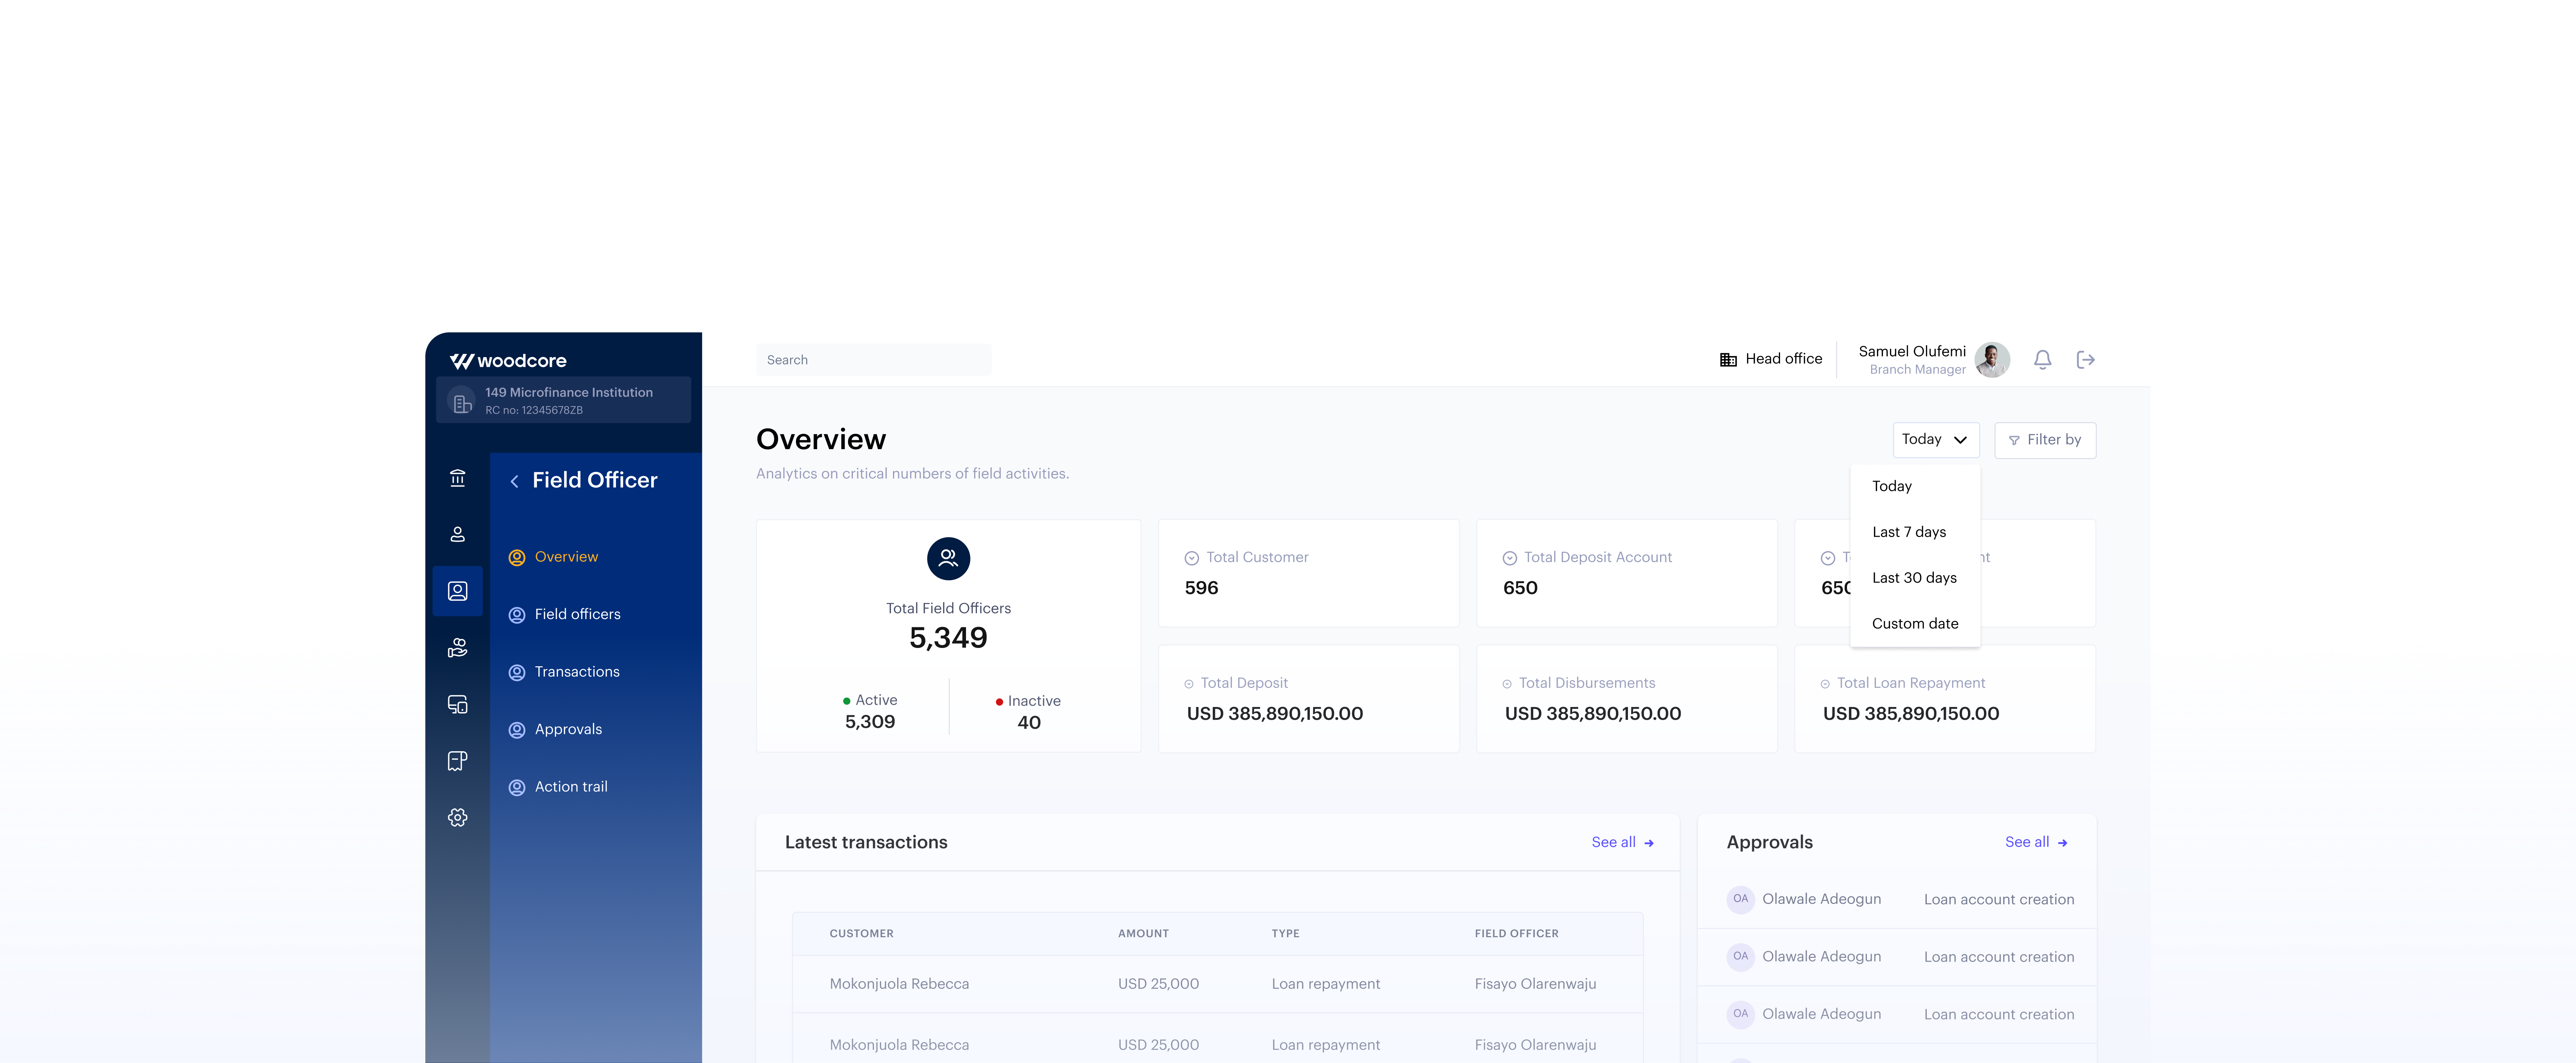The height and width of the screenshot is (1063, 2576).
Task: Click the CUSTOMER column header
Action: [x=861, y=934]
